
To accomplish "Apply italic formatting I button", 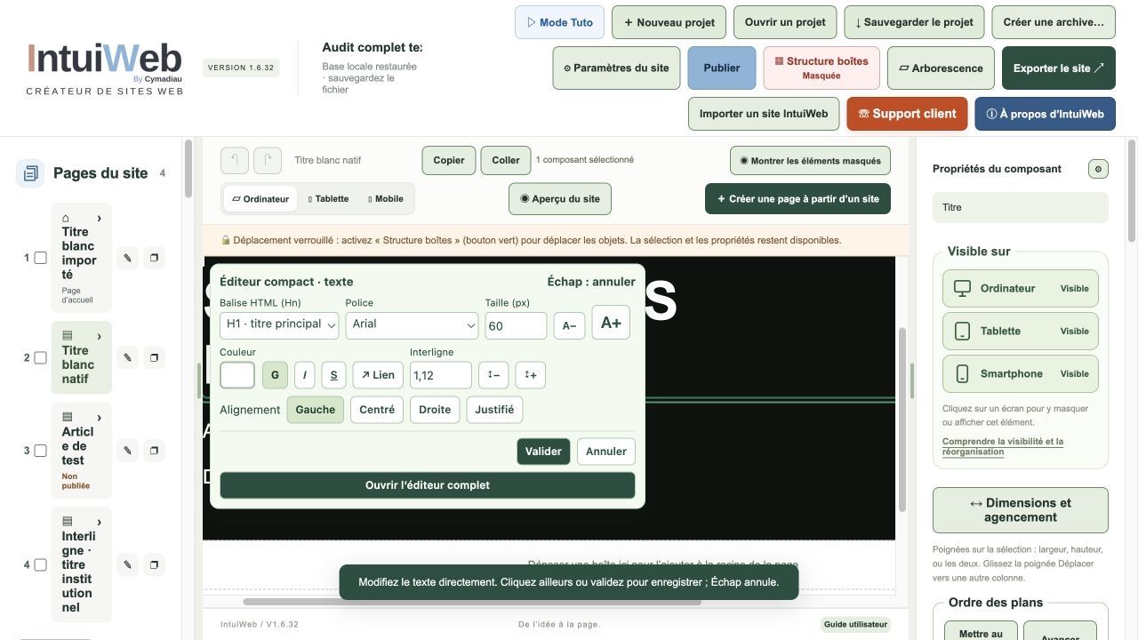I will (304, 375).
